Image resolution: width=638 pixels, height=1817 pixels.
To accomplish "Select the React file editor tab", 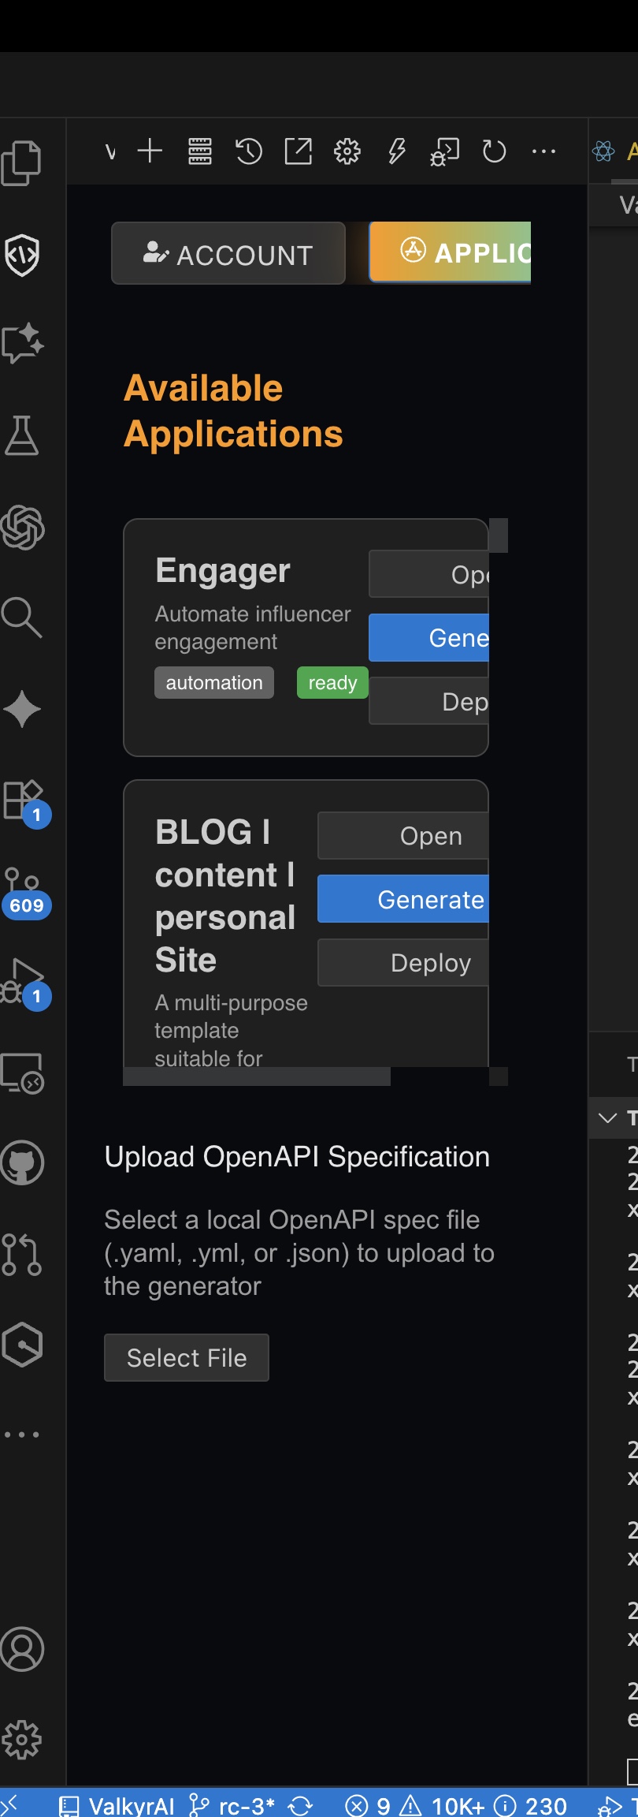I will (614, 151).
